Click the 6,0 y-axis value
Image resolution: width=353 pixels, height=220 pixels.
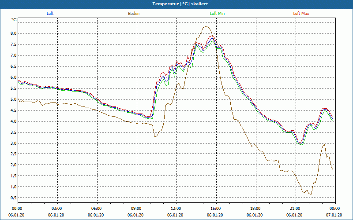click(14, 77)
